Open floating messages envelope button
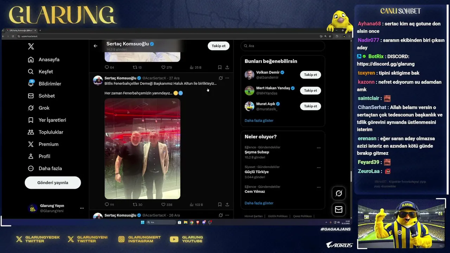This screenshot has height=253, width=450. coord(339,209)
